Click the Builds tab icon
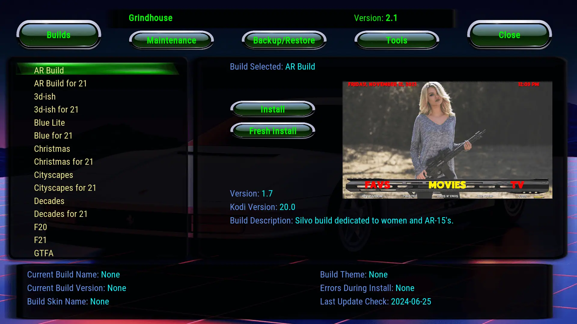This screenshot has width=577, height=324. (x=58, y=35)
